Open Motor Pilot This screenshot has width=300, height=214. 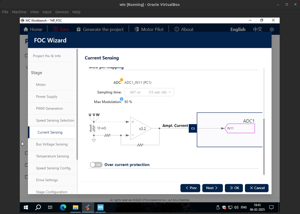[x=149, y=29]
